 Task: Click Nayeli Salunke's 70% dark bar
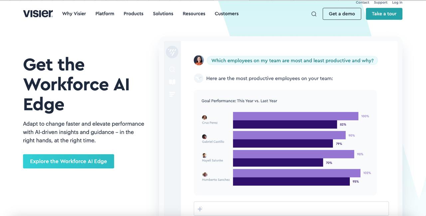(x=278, y=162)
